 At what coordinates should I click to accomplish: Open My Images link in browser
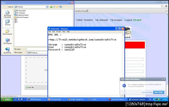click(x=116, y=20)
